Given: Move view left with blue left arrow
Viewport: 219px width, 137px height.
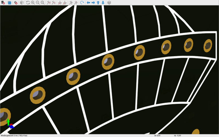Looking at the screenshot, I should (88, 2).
